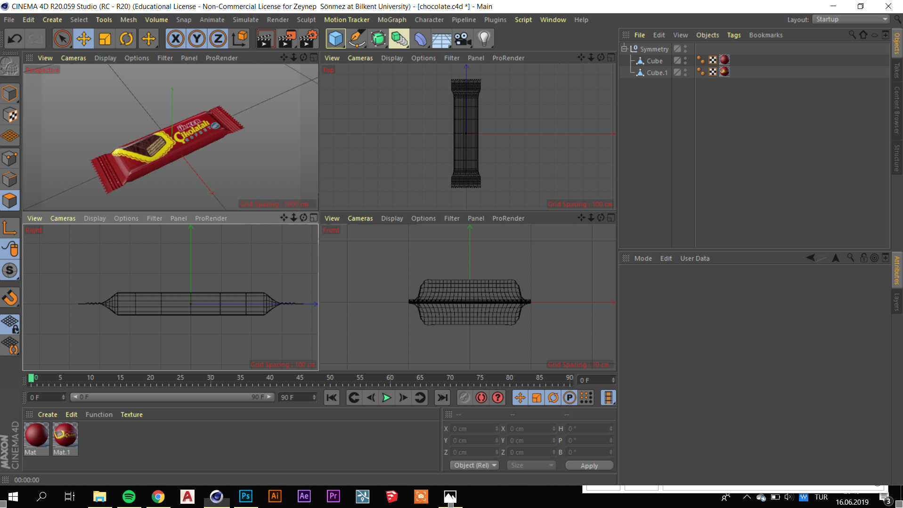Viewport: 903px width, 508px height.
Task: Click the Apply button
Action: (x=589, y=466)
